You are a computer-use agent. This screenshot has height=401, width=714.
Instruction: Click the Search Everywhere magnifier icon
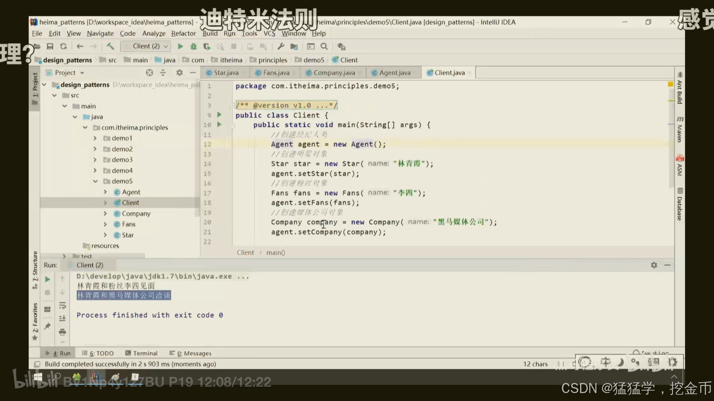(324, 46)
